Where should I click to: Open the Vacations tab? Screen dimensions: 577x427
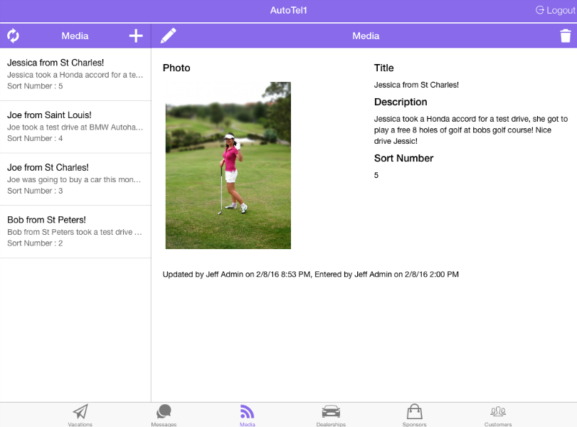[80, 415]
